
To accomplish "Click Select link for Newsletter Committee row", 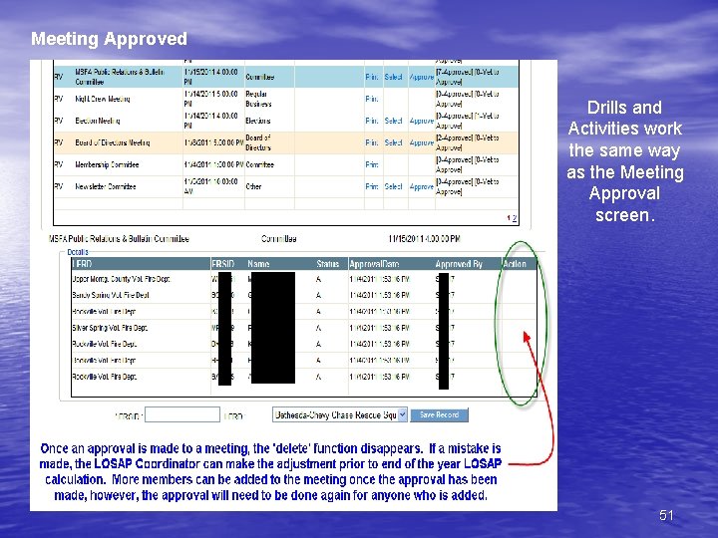I will [x=393, y=186].
